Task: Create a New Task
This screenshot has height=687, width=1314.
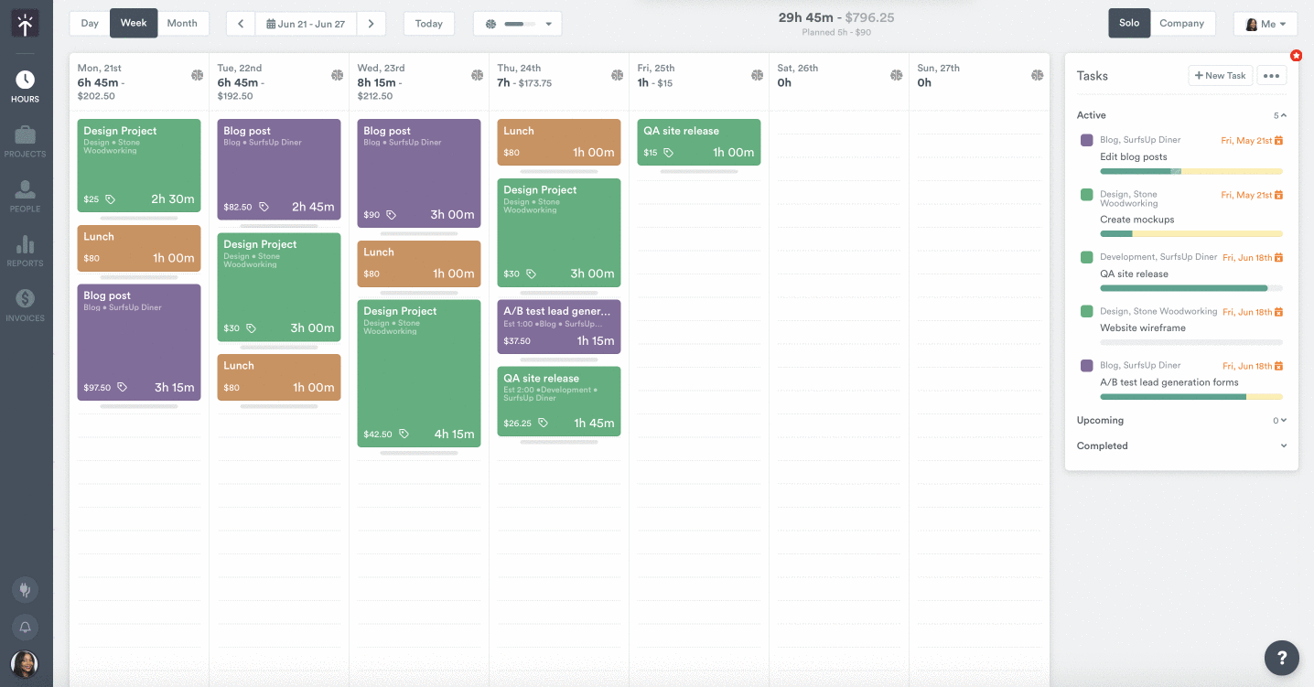Action: 1220,75
